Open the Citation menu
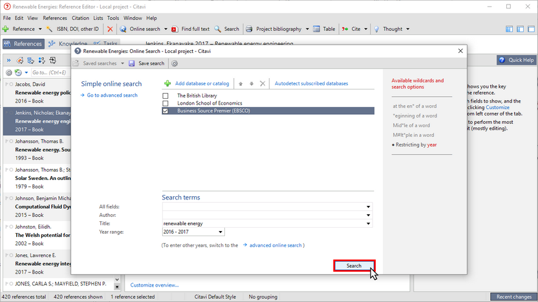This screenshot has width=538, height=302. point(80,18)
